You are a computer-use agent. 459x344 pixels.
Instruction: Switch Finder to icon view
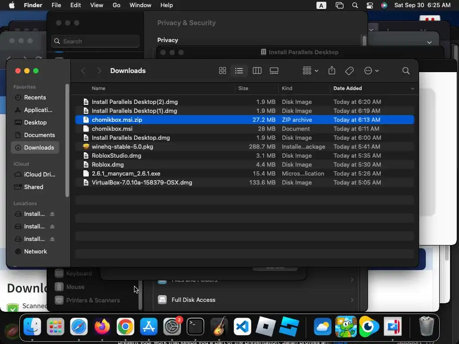click(x=222, y=71)
